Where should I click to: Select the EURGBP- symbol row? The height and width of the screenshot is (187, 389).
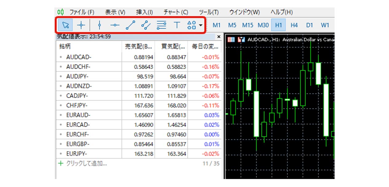(x=139, y=144)
